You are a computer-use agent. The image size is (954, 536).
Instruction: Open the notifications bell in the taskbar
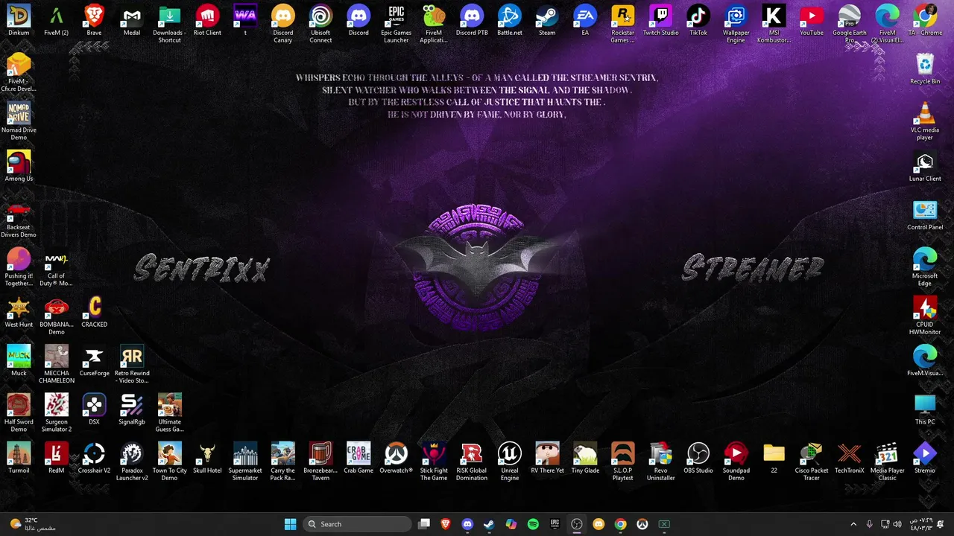942,524
